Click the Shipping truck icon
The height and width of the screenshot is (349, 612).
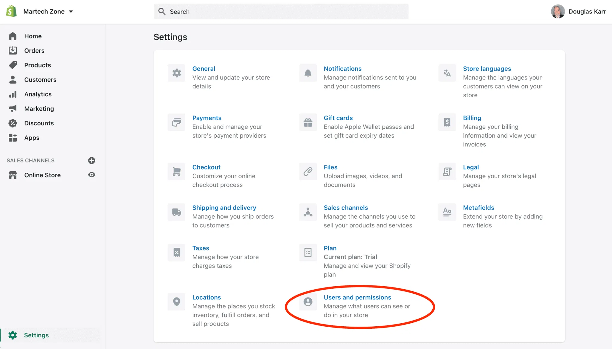point(176,212)
